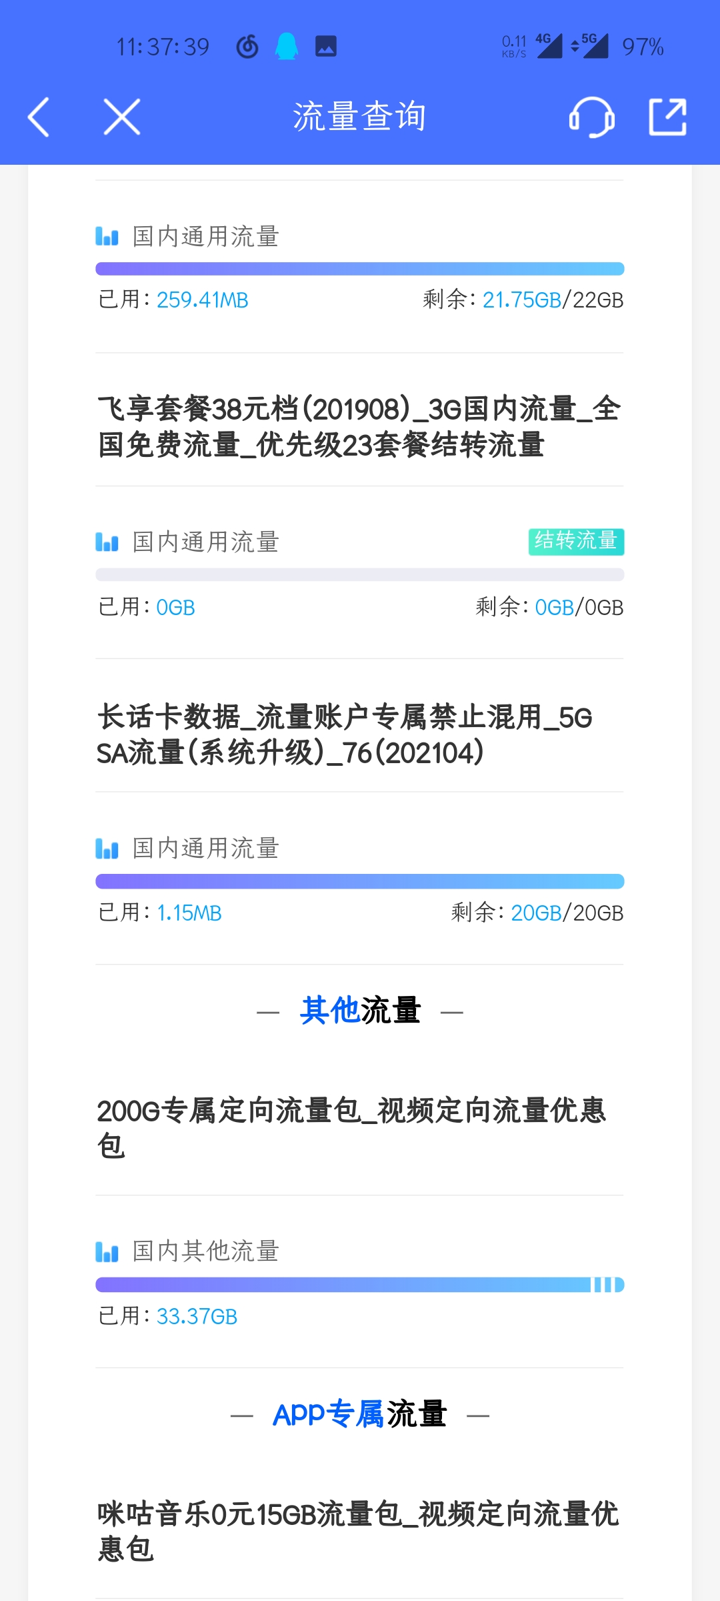Open the 飞享套餐38元档 package entry
This screenshot has width=720, height=1601.
click(360, 427)
